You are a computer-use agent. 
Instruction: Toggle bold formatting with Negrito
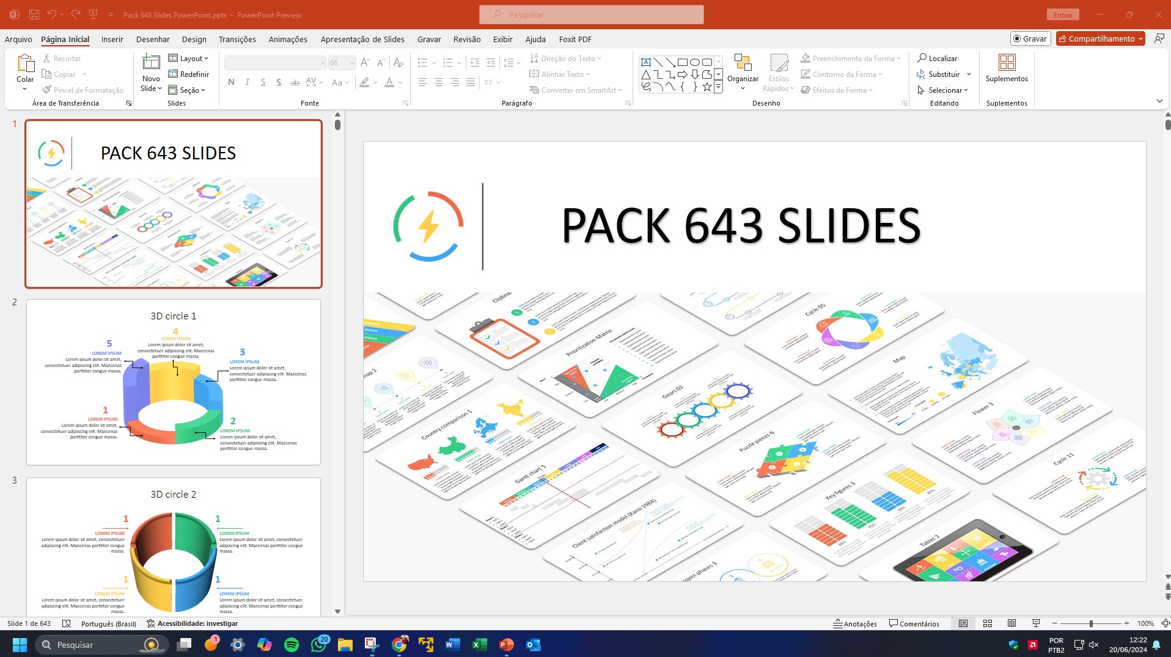point(231,82)
